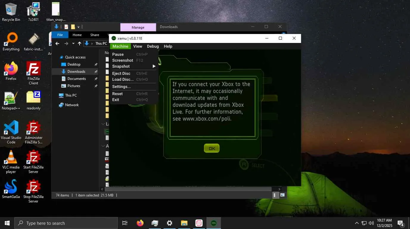Open the View menu in xemu
Image resolution: width=410 pixels, height=229 pixels.
138,46
